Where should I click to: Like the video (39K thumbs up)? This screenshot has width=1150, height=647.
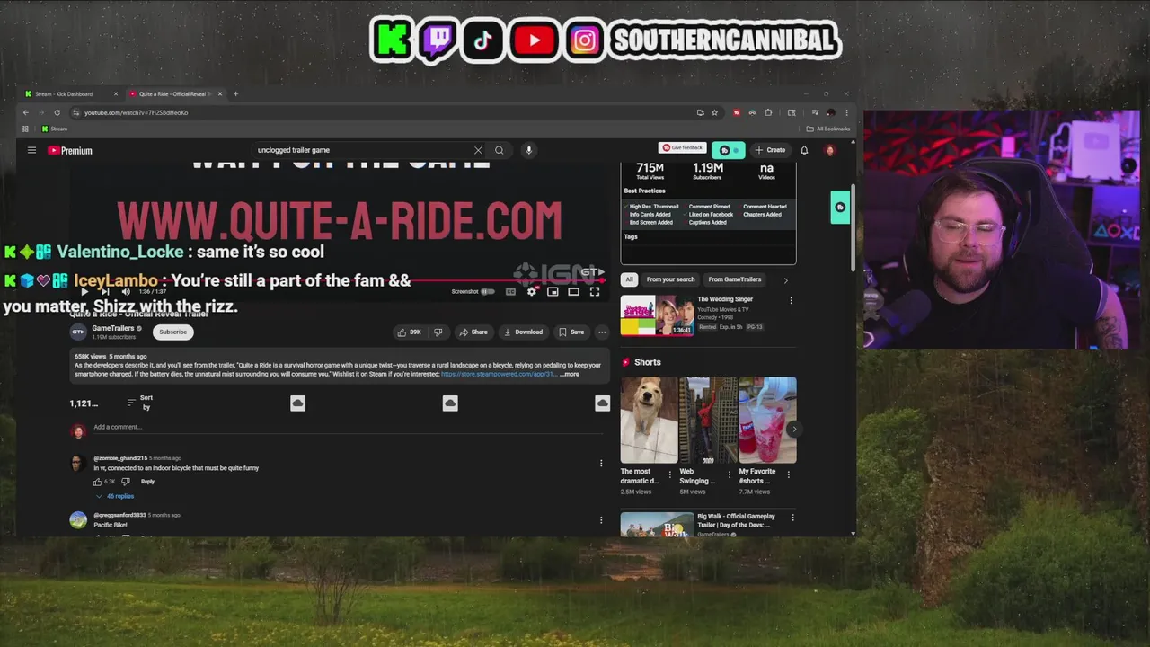[409, 332]
